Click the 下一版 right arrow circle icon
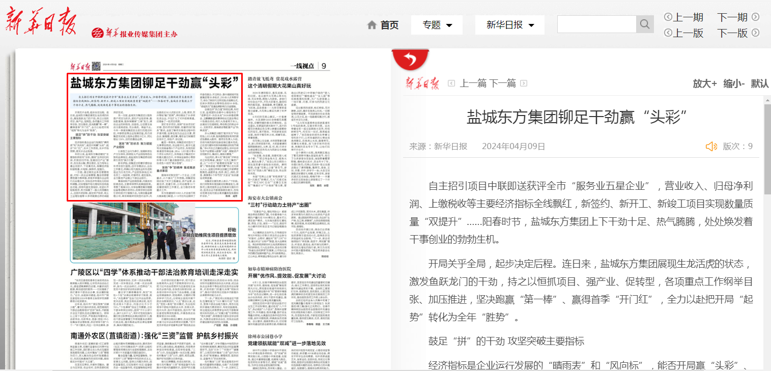771x371 pixels. pos(755,33)
